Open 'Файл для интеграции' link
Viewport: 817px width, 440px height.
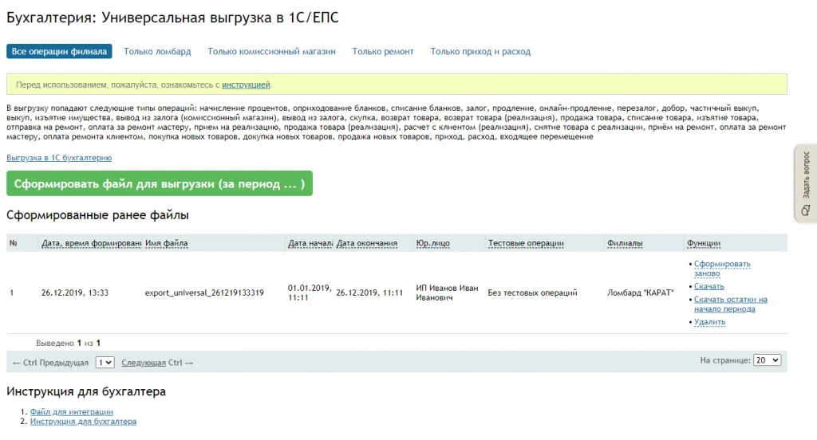71,412
